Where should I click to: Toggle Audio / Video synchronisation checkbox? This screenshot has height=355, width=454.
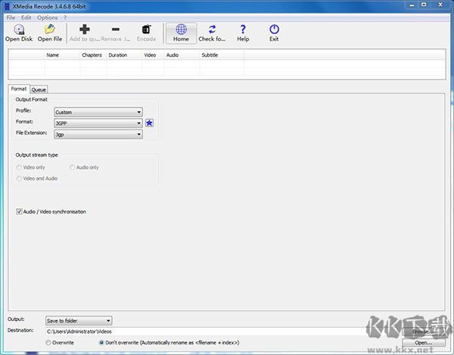[x=19, y=212]
